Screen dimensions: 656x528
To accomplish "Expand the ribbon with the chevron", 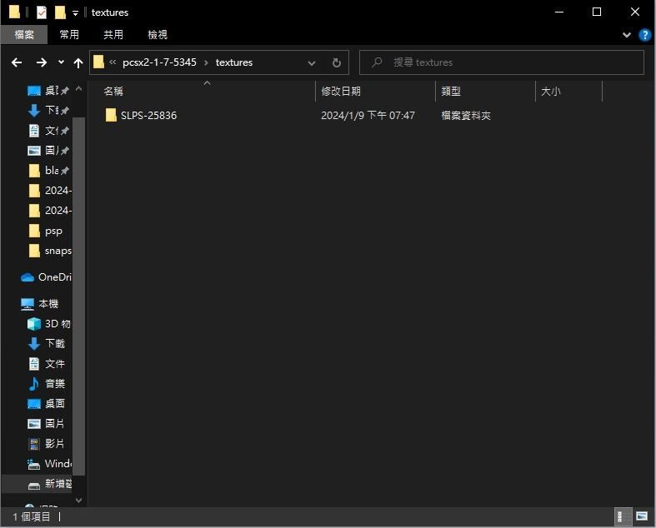I will 627,35.
